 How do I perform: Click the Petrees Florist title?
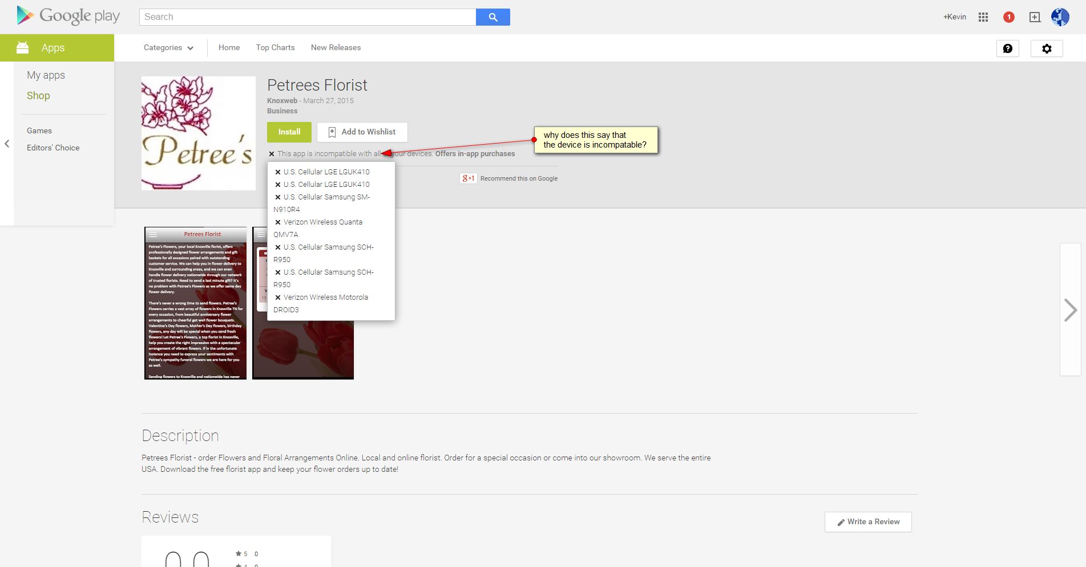coord(317,85)
